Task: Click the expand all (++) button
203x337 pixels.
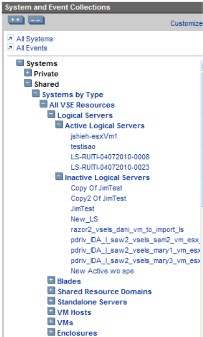Action: [16, 20]
